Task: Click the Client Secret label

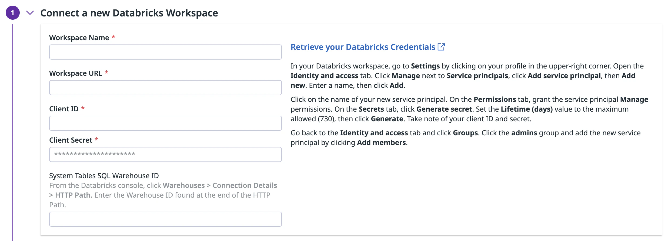Action: [71, 140]
